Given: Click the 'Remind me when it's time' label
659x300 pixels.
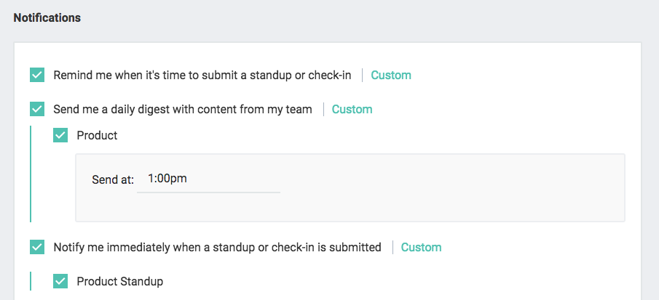Looking at the screenshot, I should [x=202, y=76].
